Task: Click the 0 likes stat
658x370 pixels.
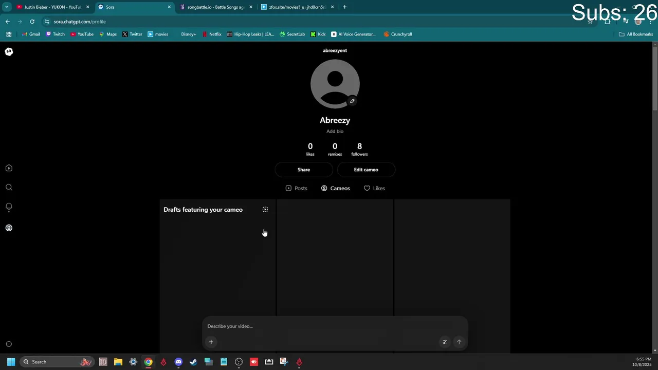Action: [x=310, y=149]
